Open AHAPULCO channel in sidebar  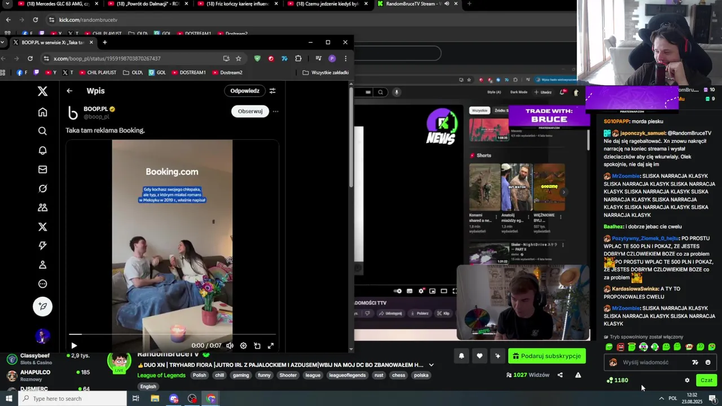48,375
